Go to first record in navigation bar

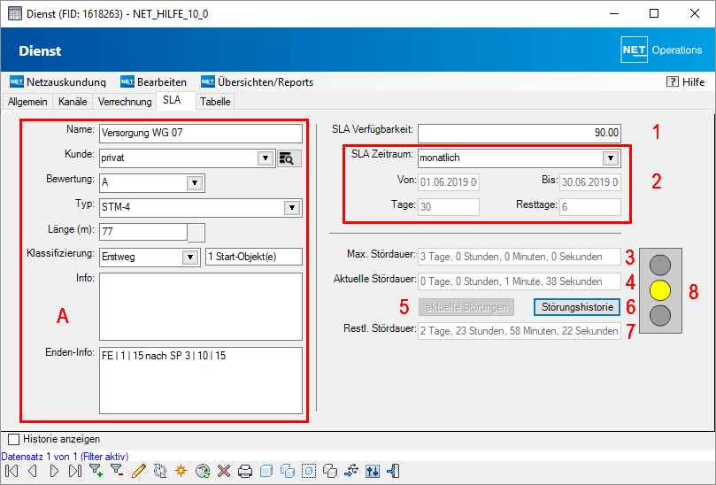point(12,471)
